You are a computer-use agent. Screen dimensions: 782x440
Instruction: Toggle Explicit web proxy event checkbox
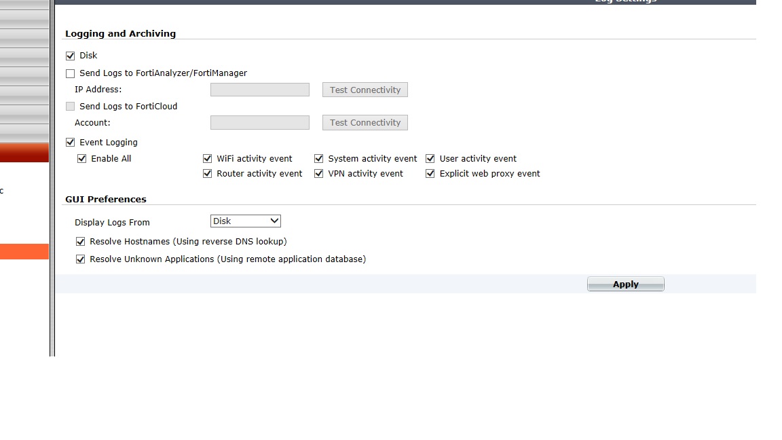pyautogui.click(x=430, y=174)
